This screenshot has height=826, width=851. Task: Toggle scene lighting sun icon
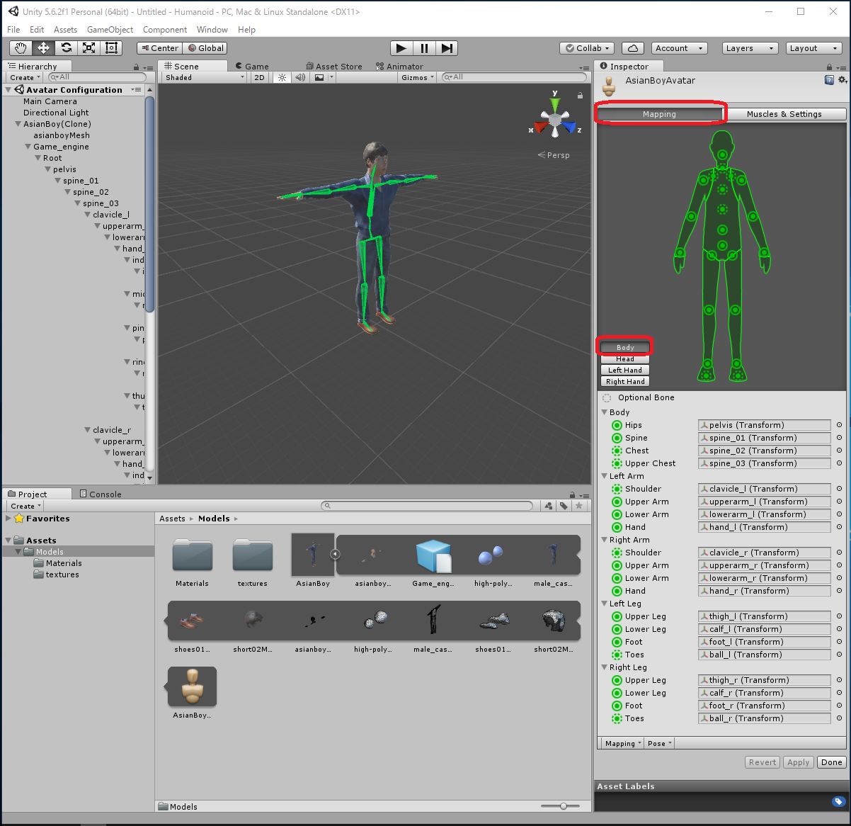282,78
